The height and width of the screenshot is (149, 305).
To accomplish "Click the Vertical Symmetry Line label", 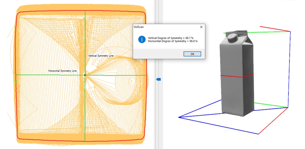I will 101,56.
